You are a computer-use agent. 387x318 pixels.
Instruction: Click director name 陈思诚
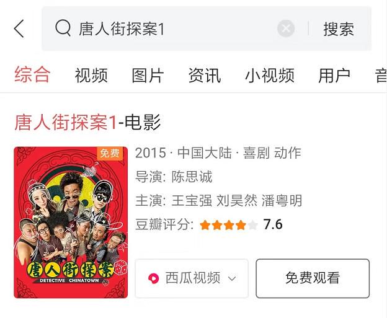(192, 177)
